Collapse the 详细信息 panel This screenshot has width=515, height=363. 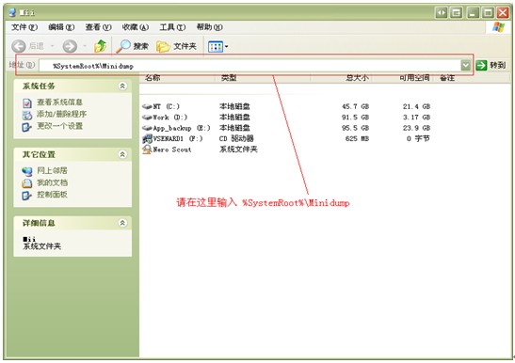click(122, 223)
